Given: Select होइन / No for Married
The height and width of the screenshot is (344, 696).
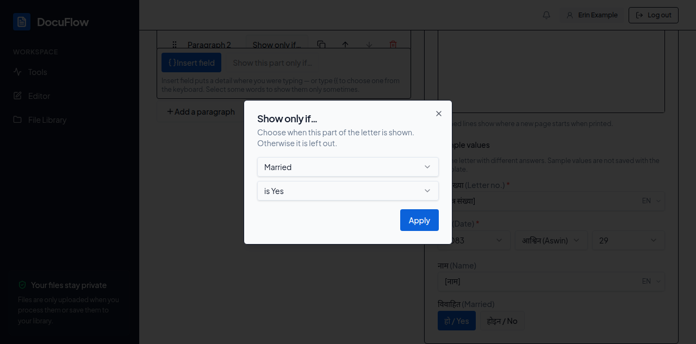Looking at the screenshot, I should pos(502,321).
